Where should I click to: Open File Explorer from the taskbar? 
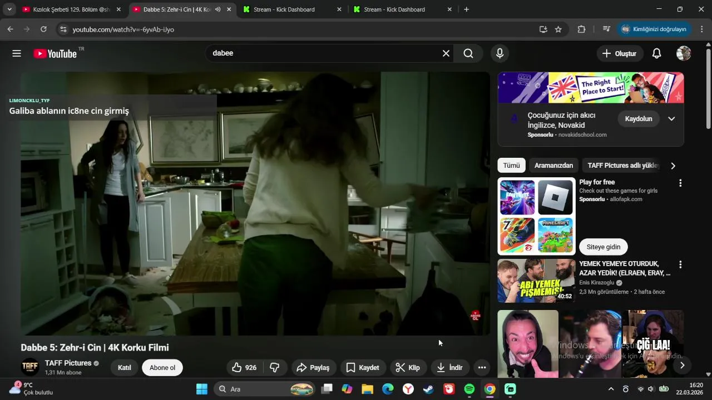point(367,389)
